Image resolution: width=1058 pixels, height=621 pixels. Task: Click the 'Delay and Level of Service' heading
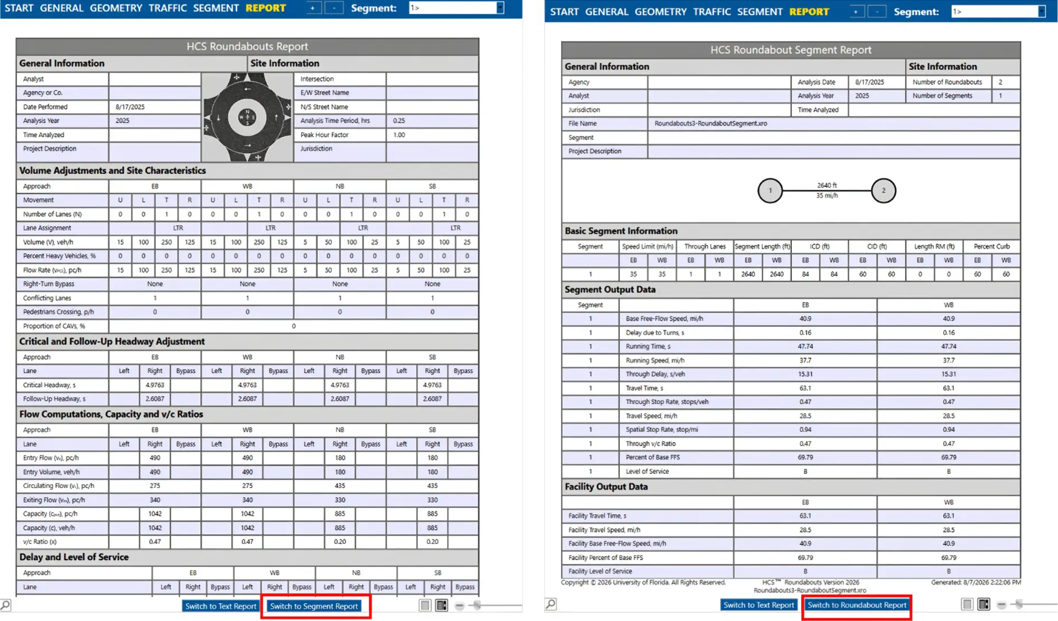pyautogui.click(x=74, y=557)
